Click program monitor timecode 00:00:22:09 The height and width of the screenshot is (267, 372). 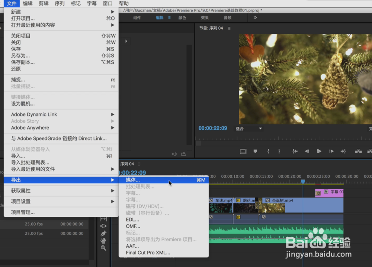click(213, 128)
